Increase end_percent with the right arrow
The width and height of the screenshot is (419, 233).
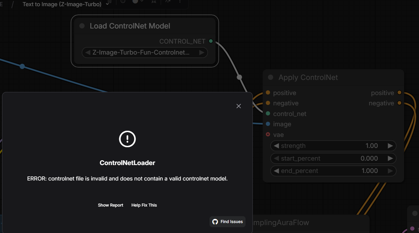(390, 171)
